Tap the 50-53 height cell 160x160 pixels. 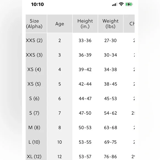(x=85, y=127)
